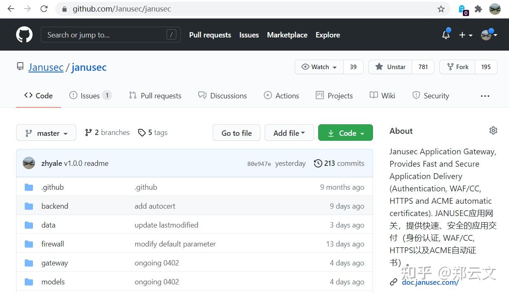Open the backend folder
Screen dimensions: 509x293
[x=55, y=206]
